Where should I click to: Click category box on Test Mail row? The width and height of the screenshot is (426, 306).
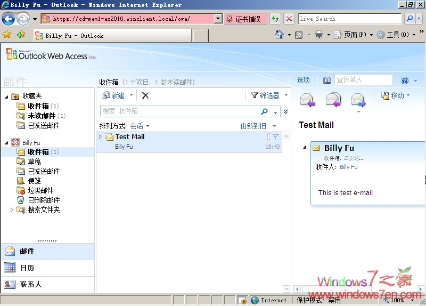point(268,136)
